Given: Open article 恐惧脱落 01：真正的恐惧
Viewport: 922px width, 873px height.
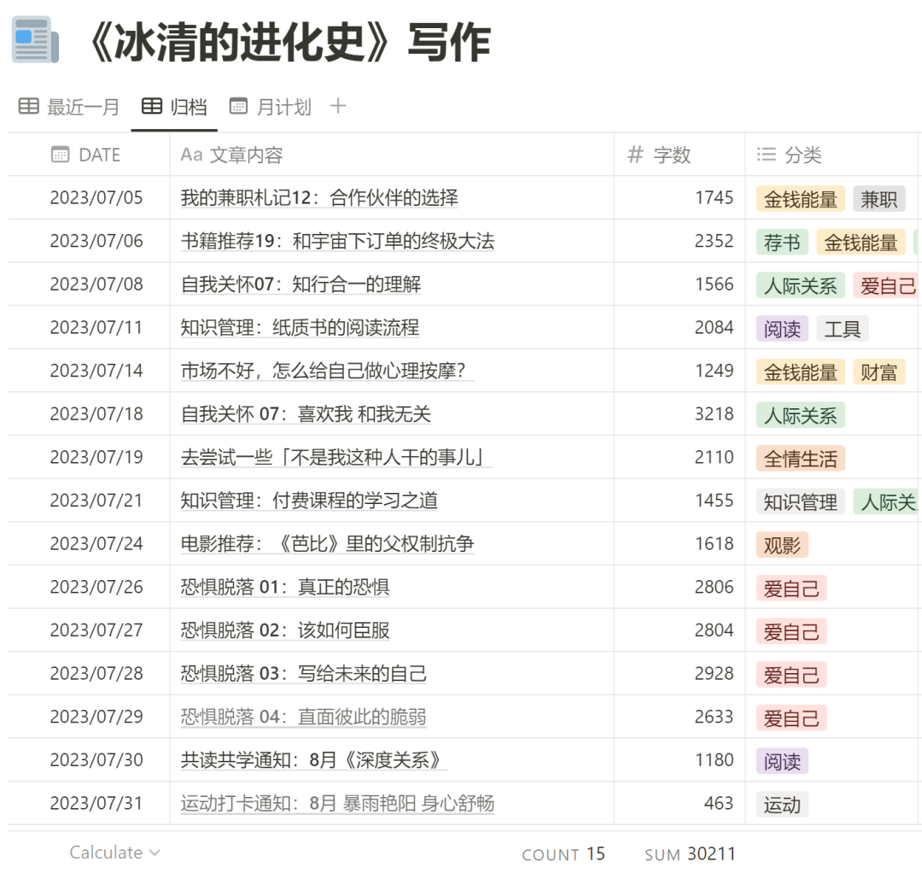Looking at the screenshot, I should coord(285,587).
